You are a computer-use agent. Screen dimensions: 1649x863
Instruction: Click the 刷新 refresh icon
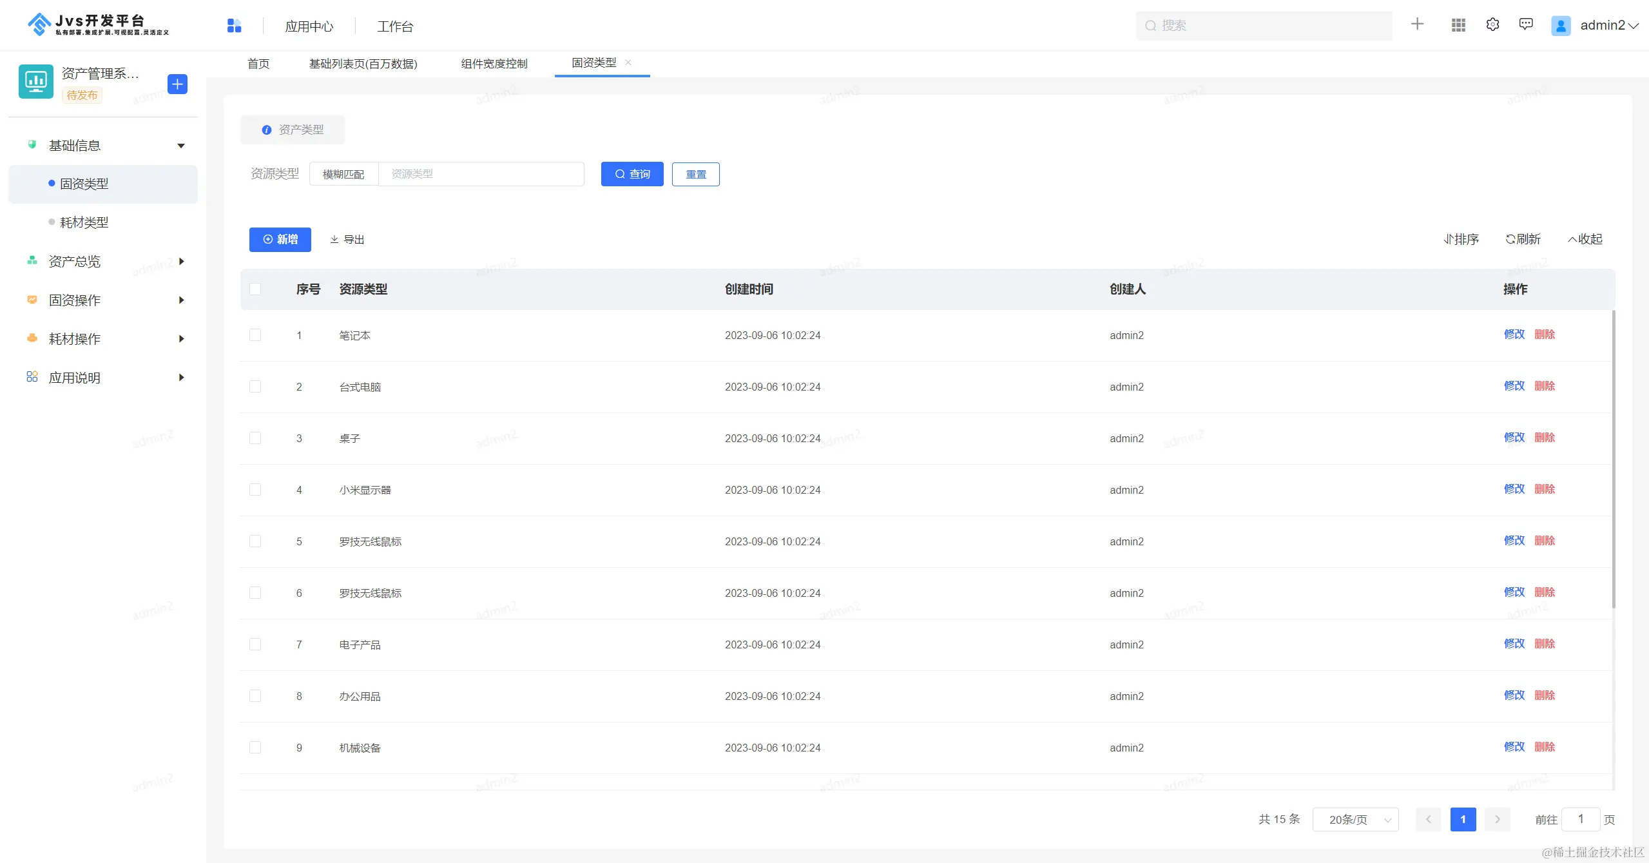(1510, 239)
